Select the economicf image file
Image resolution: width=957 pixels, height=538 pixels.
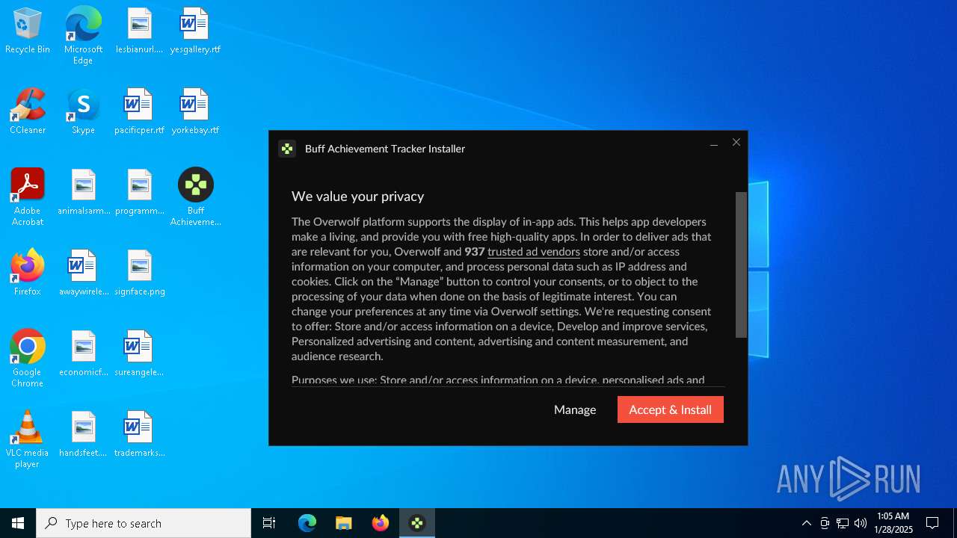(x=83, y=354)
